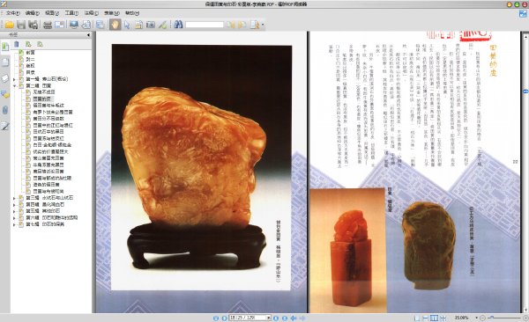Click the Open file folder icon
529x322 pixels.
click(x=9, y=25)
